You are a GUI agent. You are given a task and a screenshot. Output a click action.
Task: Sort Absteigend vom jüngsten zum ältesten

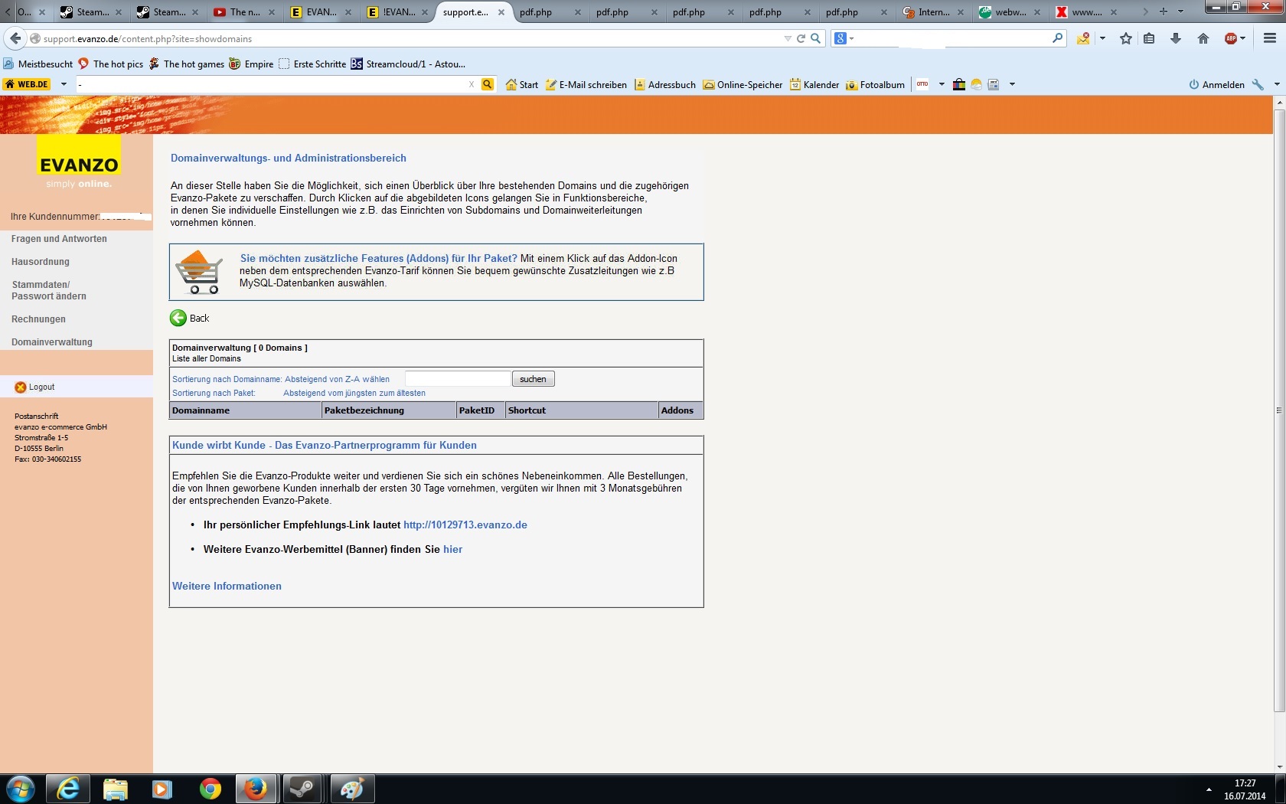point(354,393)
